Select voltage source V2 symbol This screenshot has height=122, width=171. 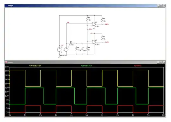(59, 49)
